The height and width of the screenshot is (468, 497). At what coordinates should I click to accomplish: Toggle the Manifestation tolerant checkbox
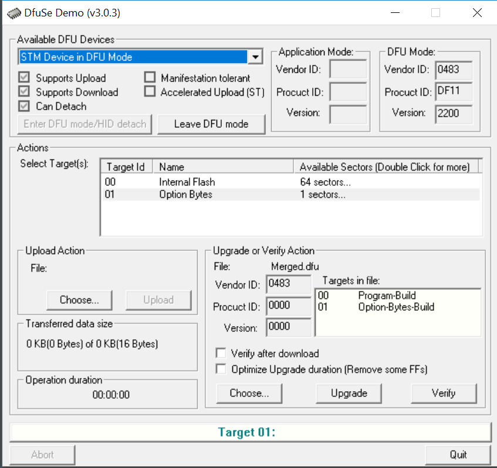(150, 77)
